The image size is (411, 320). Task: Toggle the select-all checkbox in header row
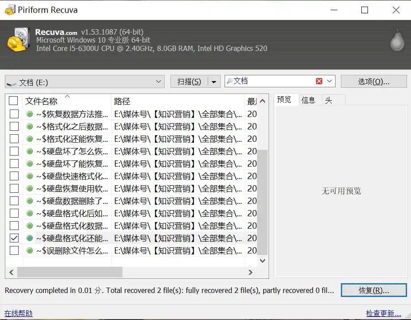pos(13,101)
